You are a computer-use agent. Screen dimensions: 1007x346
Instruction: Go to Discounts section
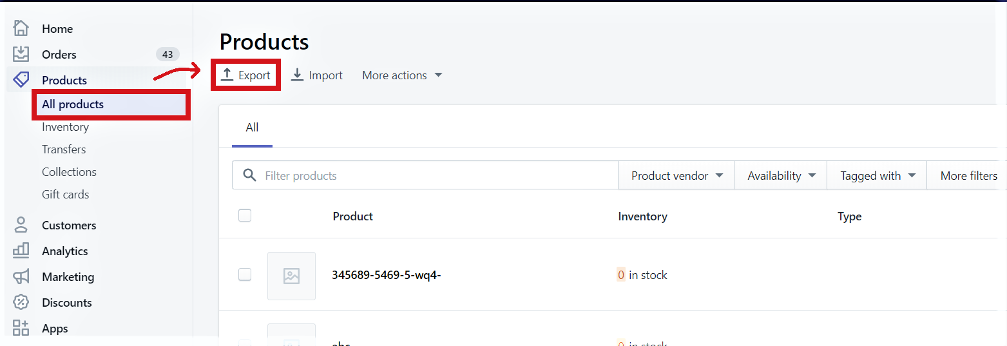(67, 302)
